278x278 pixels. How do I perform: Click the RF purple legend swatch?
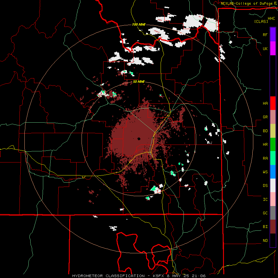273,35
